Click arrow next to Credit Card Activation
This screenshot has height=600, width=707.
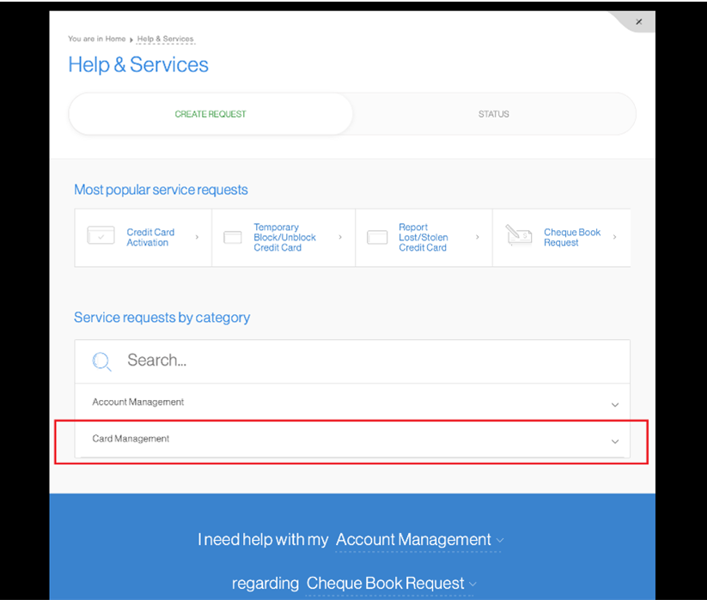198,238
